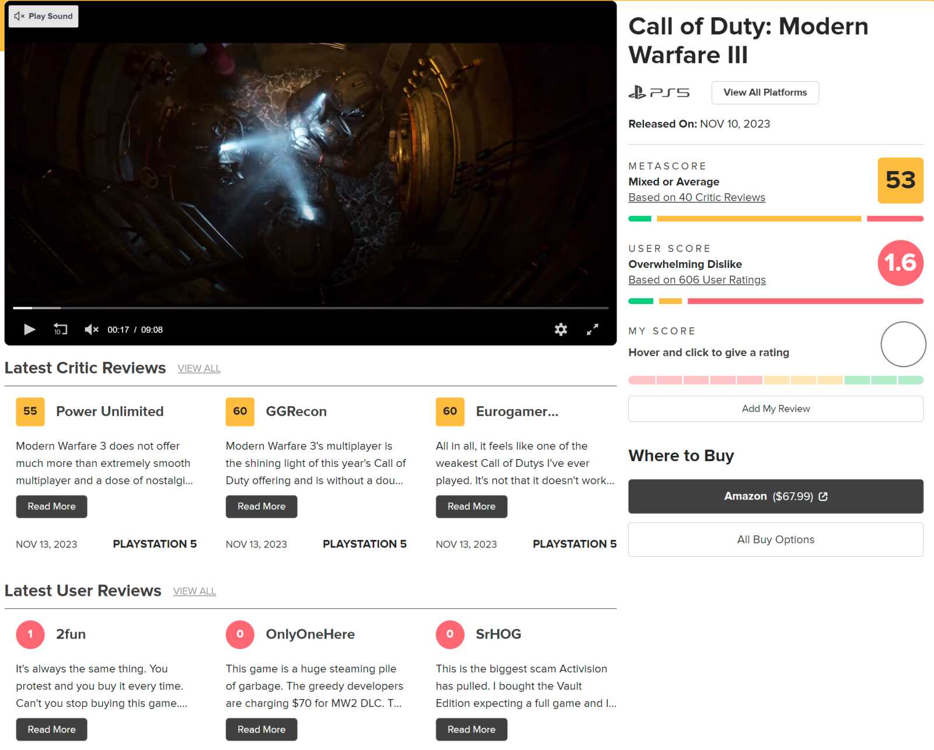View all latest critic reviews
Screen dimensions: 934x750
tap(199, 369)
